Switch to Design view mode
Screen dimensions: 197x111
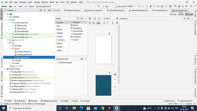point(189,14)
